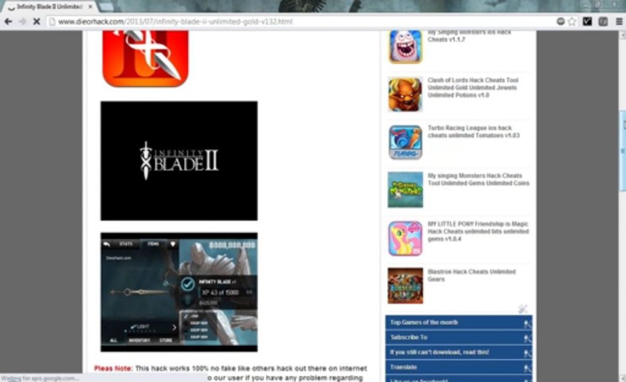Click the zoom indicator icon in address bar
The height and width of the screenshot is (382, 626).
[x=561, y=22]
